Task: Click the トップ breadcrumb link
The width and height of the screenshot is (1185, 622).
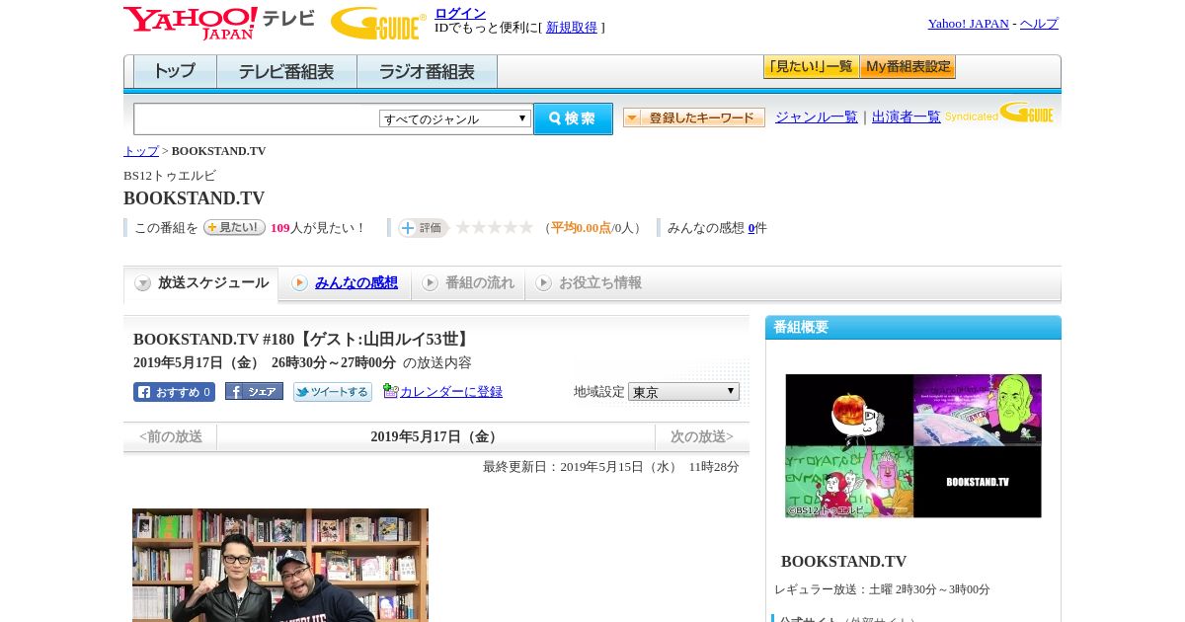Action: point(141,151)
